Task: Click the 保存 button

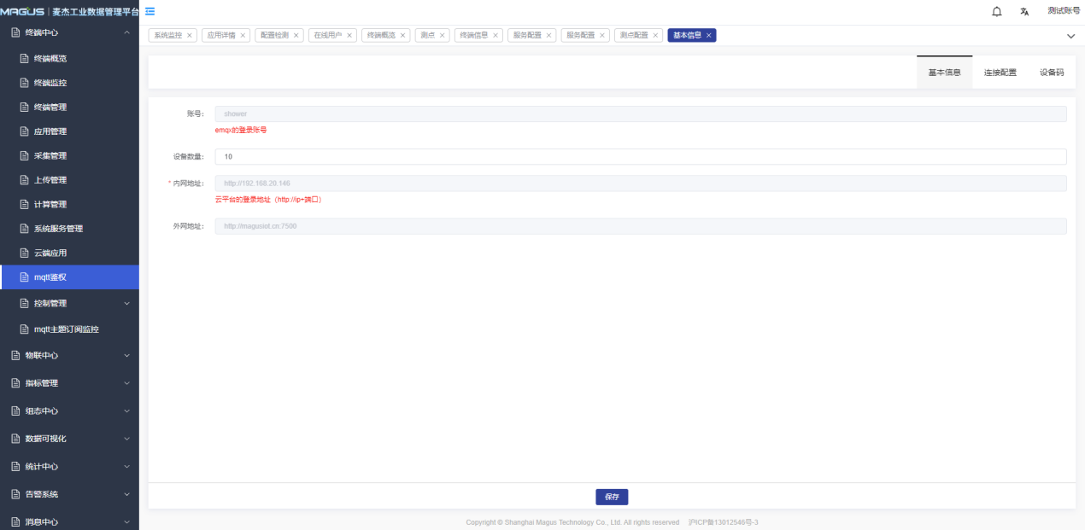Action: [612, 497]
